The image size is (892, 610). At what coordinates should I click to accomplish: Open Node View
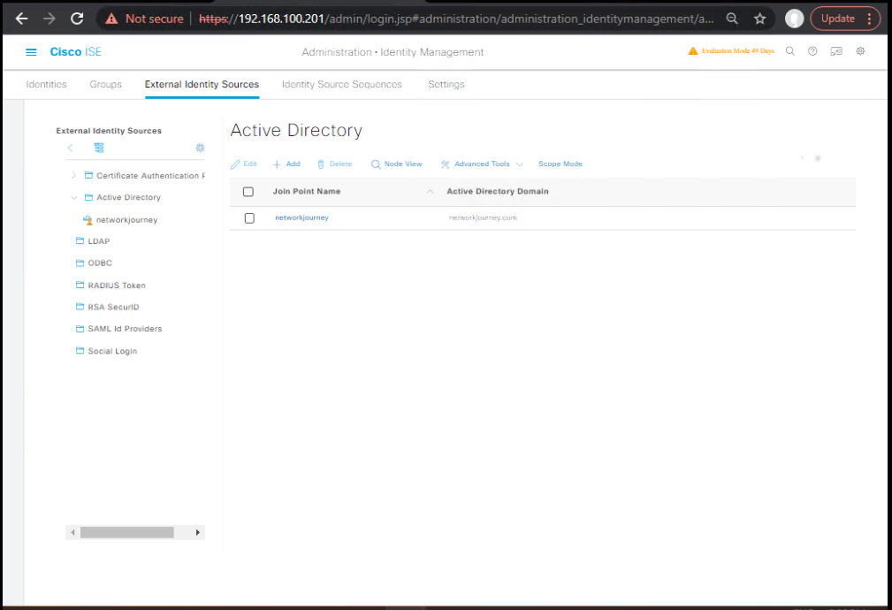click(397, 164)
